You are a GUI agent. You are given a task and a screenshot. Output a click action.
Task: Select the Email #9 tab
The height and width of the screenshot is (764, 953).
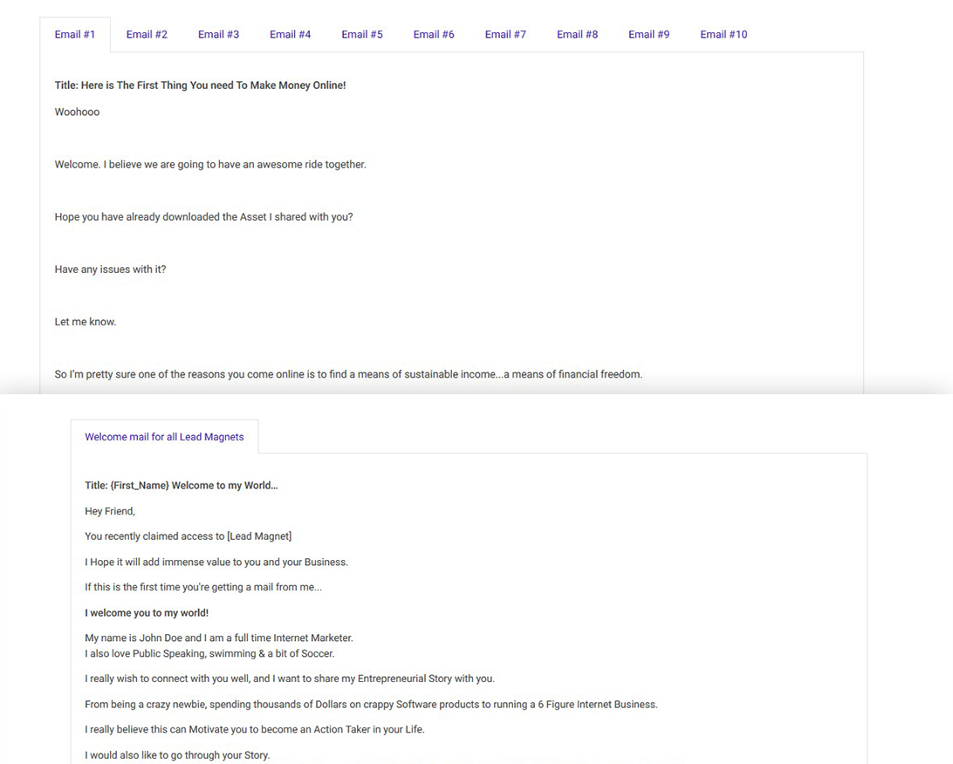click(x=648, y=35)
